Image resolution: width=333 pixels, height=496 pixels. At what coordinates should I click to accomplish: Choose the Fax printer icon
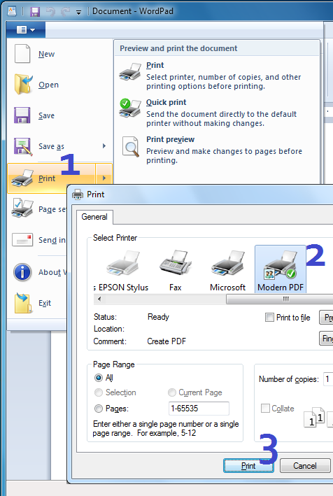pos(176,262)
